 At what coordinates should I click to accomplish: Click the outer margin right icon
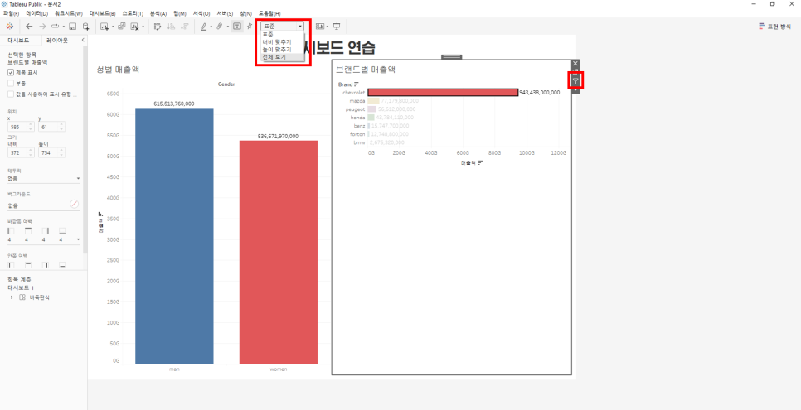(x=46, y=231)
